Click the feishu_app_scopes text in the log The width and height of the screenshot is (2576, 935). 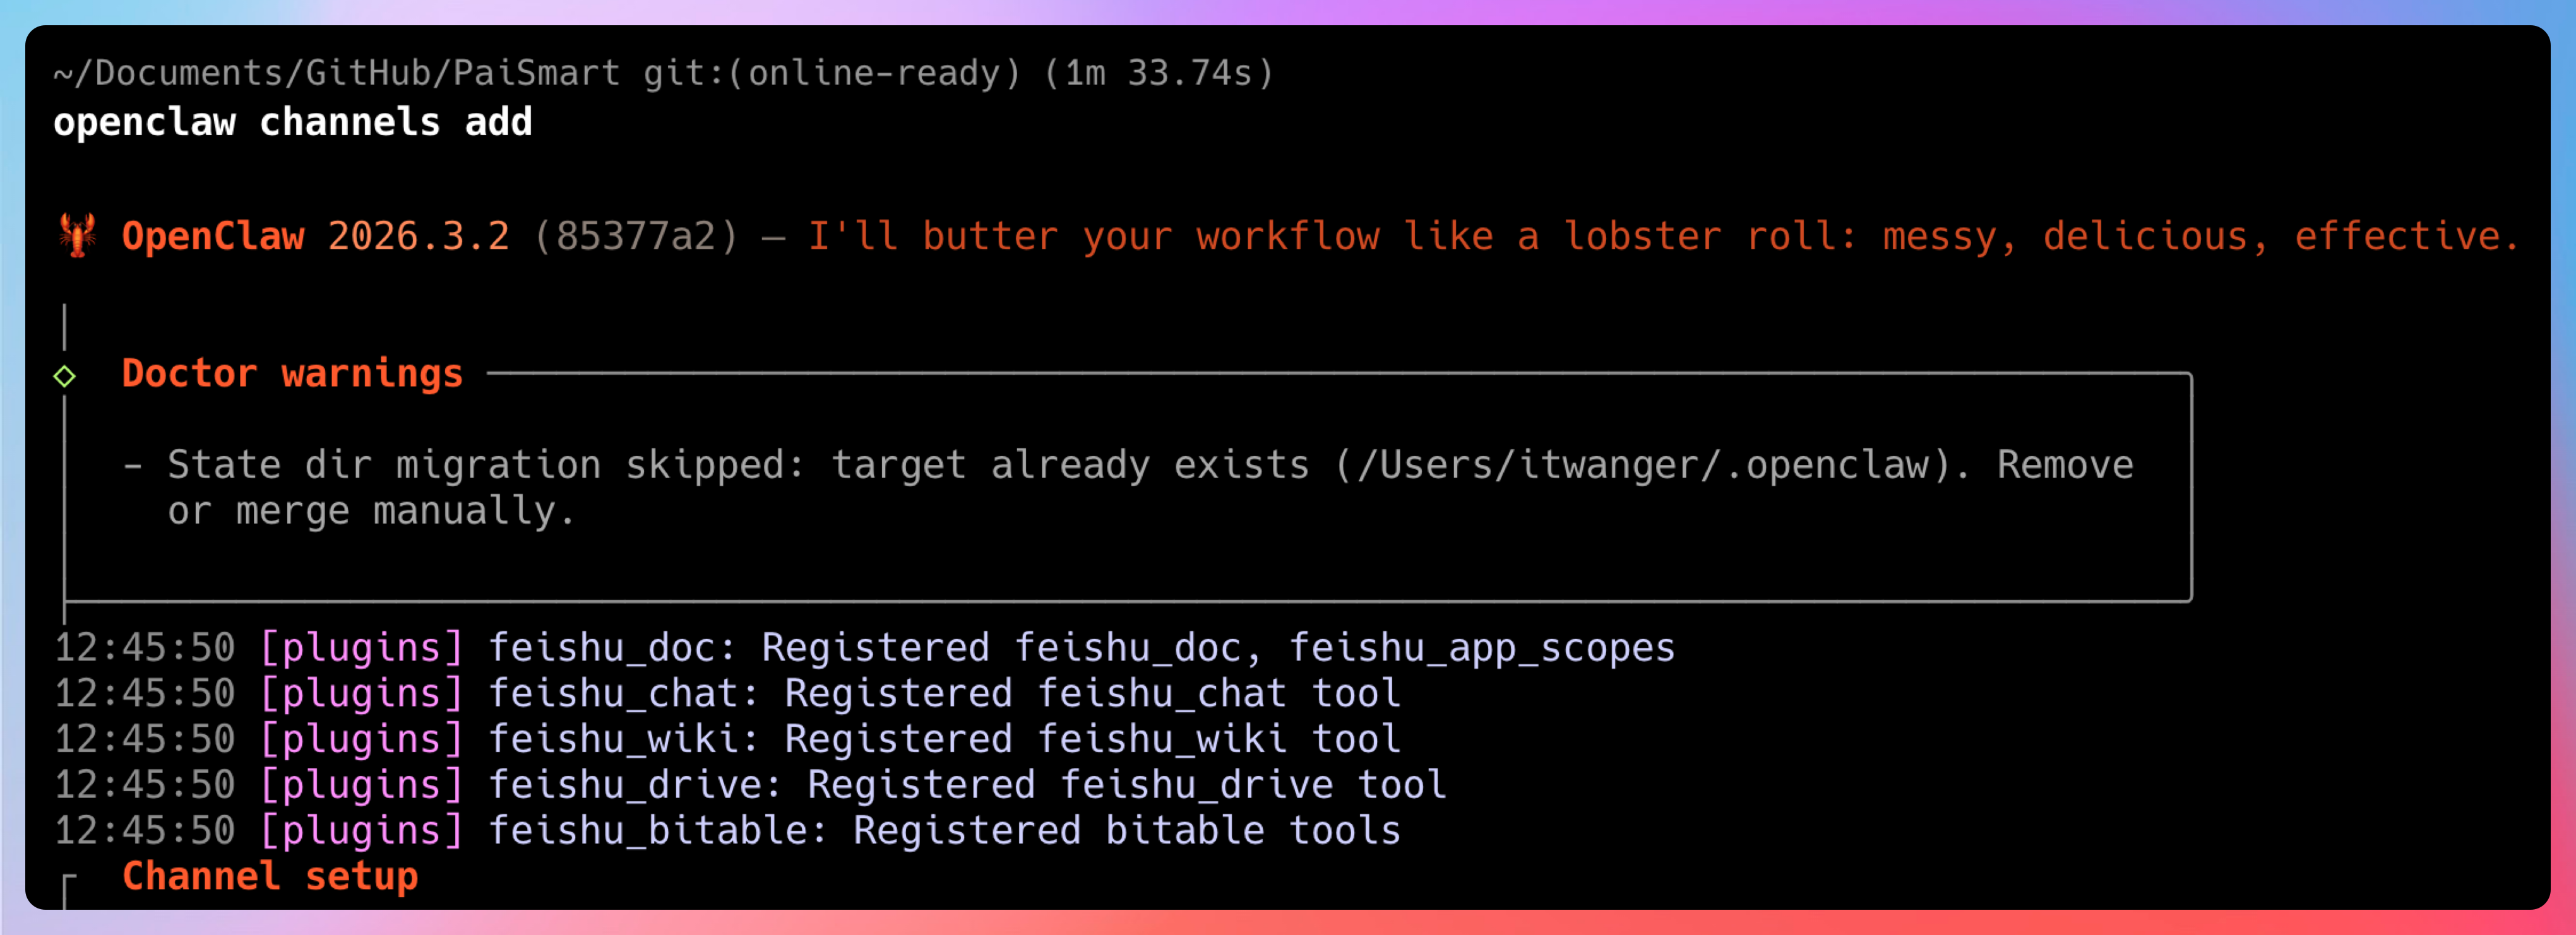click(x=1481, y=649)
